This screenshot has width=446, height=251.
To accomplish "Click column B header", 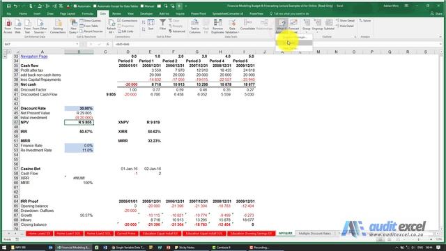I will click(x=79, y=52).
